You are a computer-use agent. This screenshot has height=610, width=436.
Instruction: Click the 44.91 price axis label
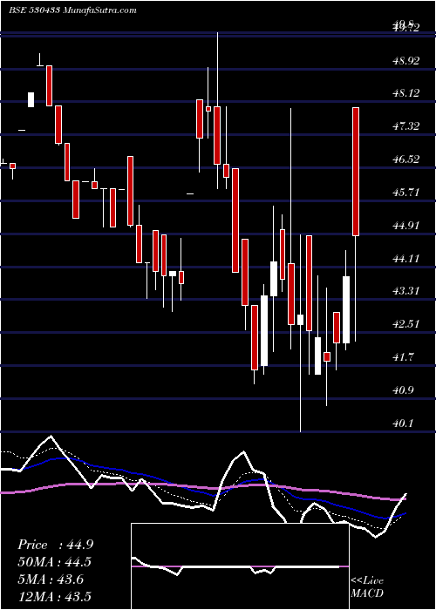(406, 226)
